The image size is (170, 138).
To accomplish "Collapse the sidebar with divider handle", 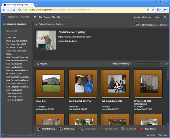I will 33,77.
